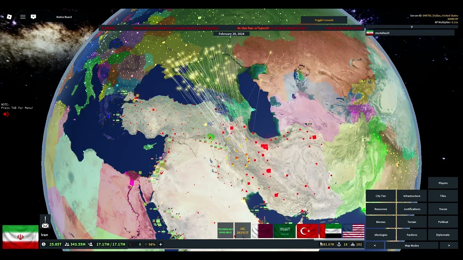Switch to Diplomatic map mode
Screen dimensions: 463x260
(x=443, y=235)
